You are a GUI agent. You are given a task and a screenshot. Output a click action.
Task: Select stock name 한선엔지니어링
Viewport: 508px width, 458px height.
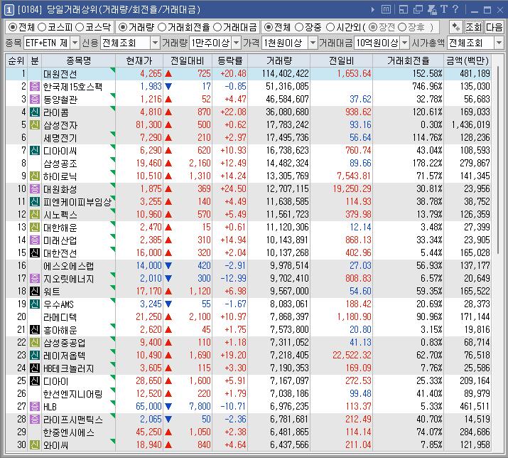click(x=73, y=394)
